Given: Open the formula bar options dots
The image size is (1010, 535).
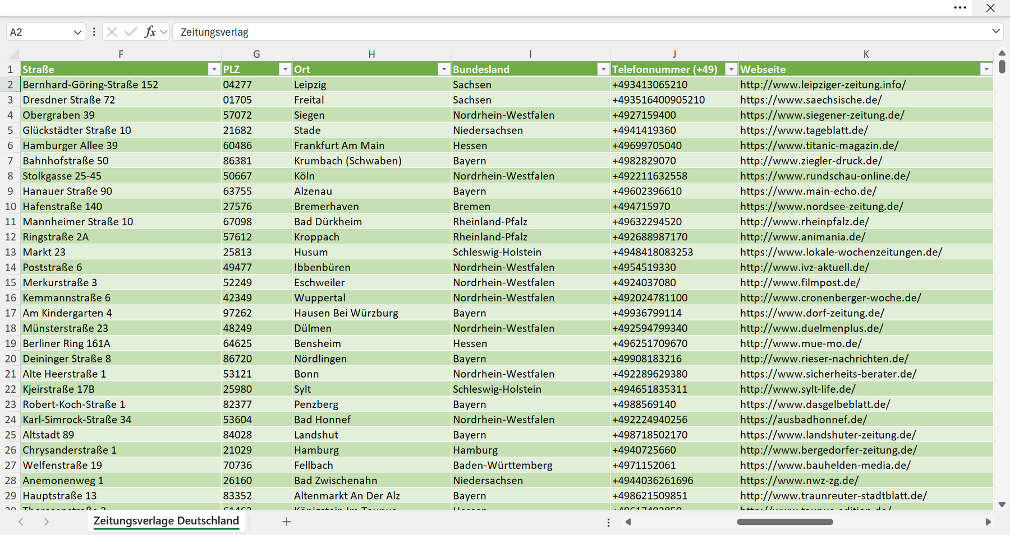Looking at the screenshot, I should click(94, 32).
